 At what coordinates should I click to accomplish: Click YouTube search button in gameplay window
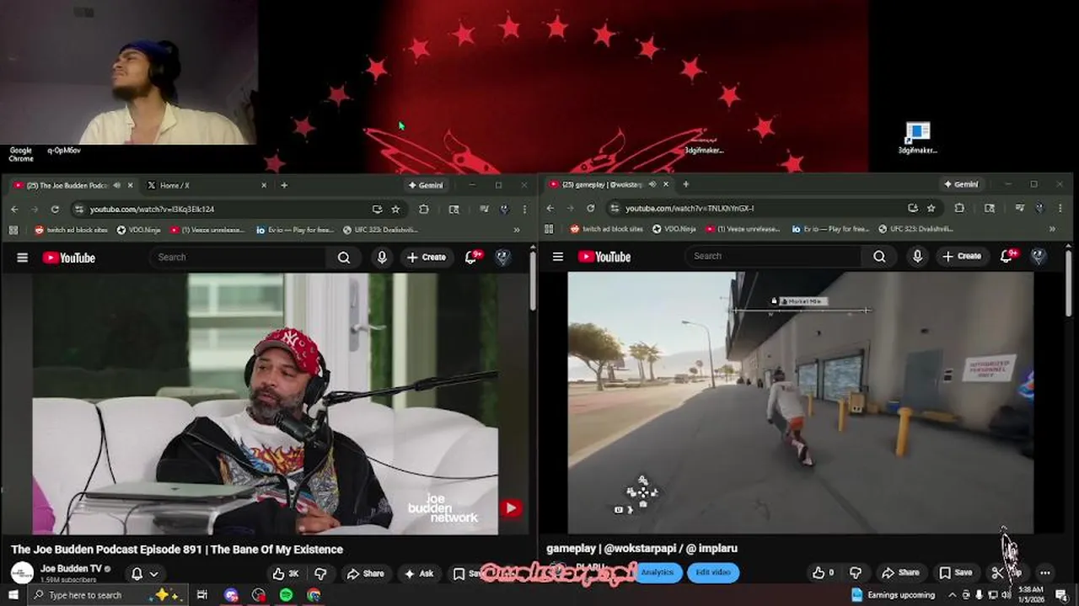879,257
